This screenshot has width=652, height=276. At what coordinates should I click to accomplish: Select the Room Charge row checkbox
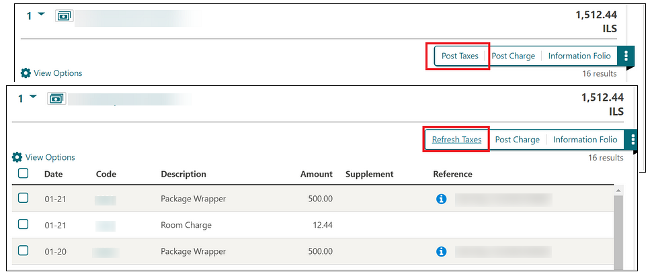pos(24,224)
